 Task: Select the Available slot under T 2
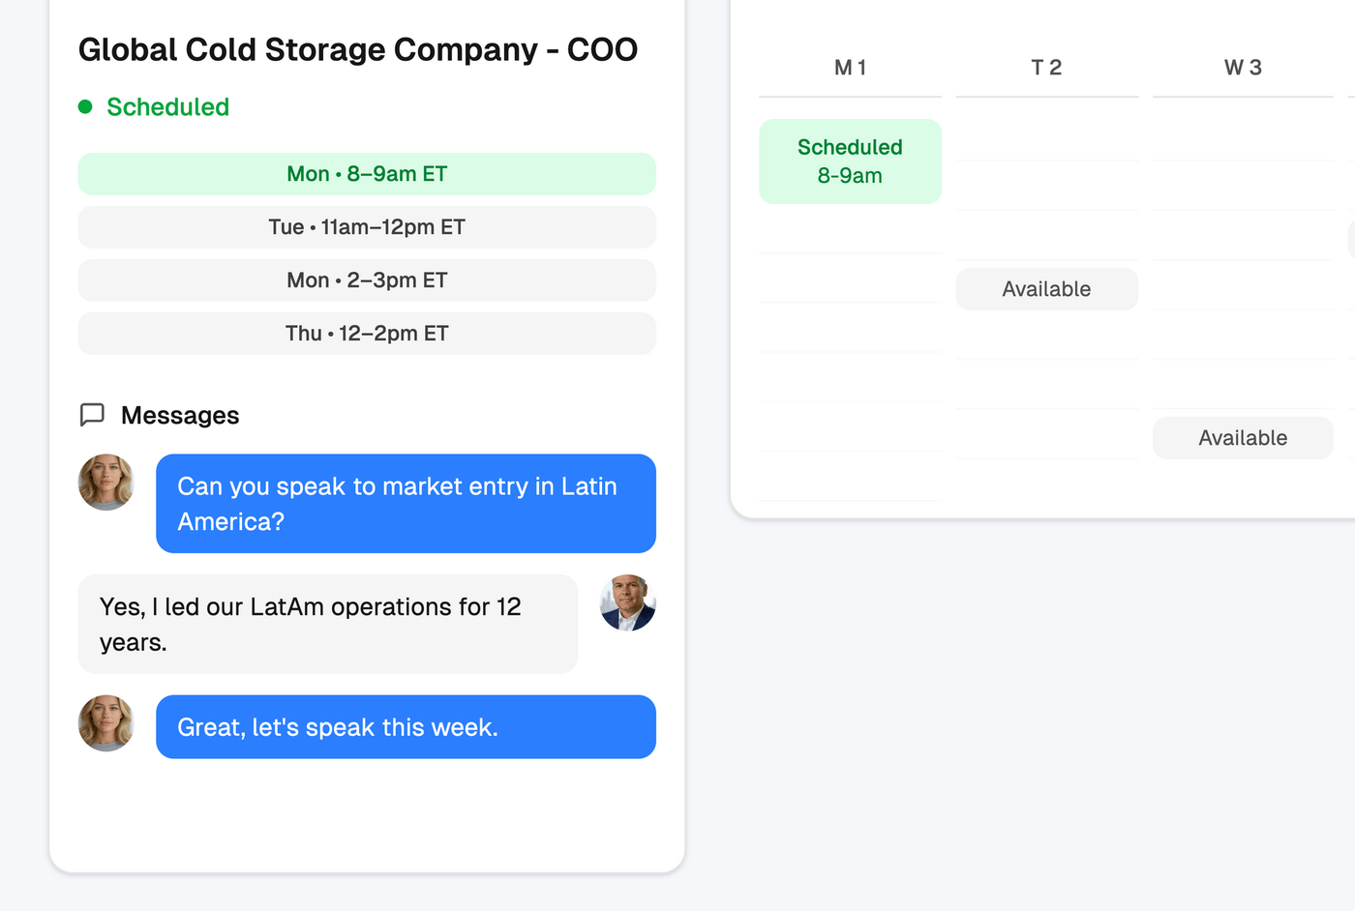1046,288
